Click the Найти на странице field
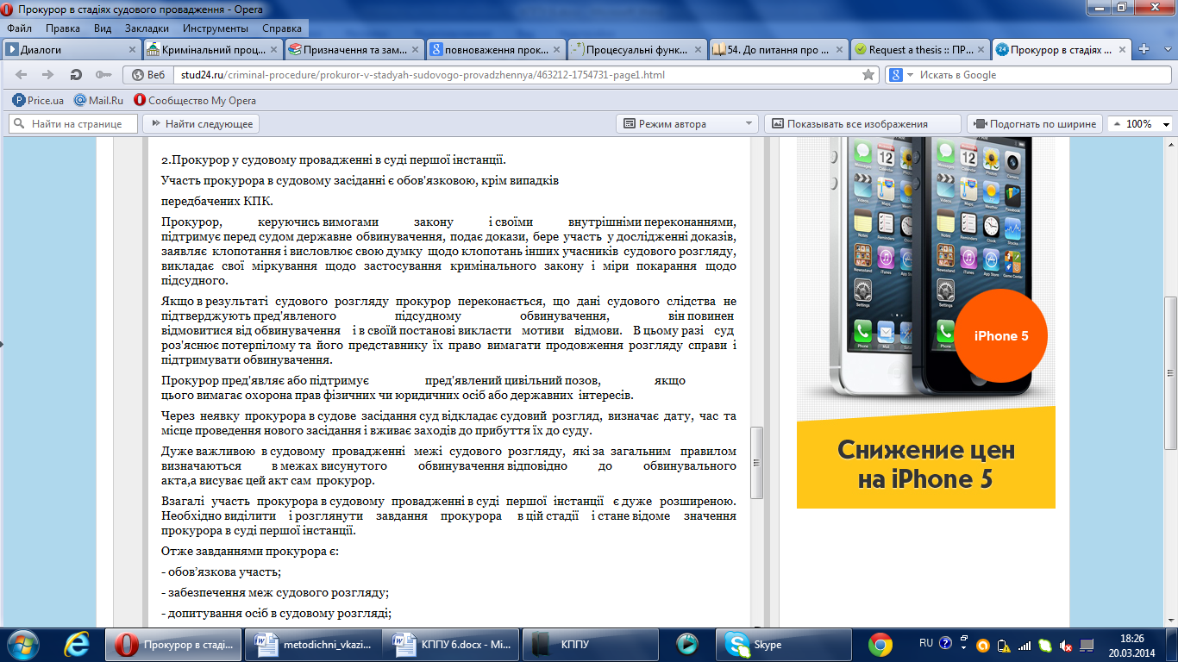Screen dimensions: 1178x662 click(x=73, y=124)
